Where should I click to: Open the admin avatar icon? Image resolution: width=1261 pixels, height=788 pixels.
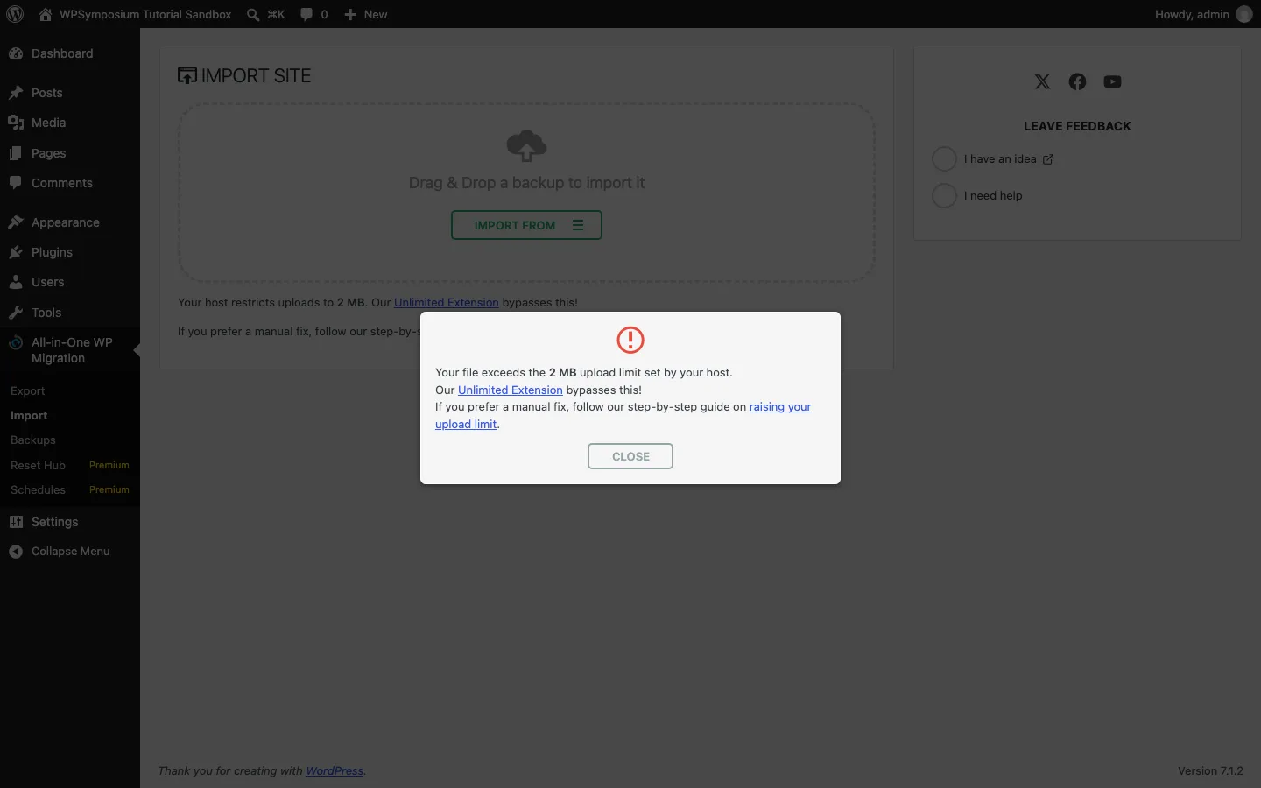1244,14
